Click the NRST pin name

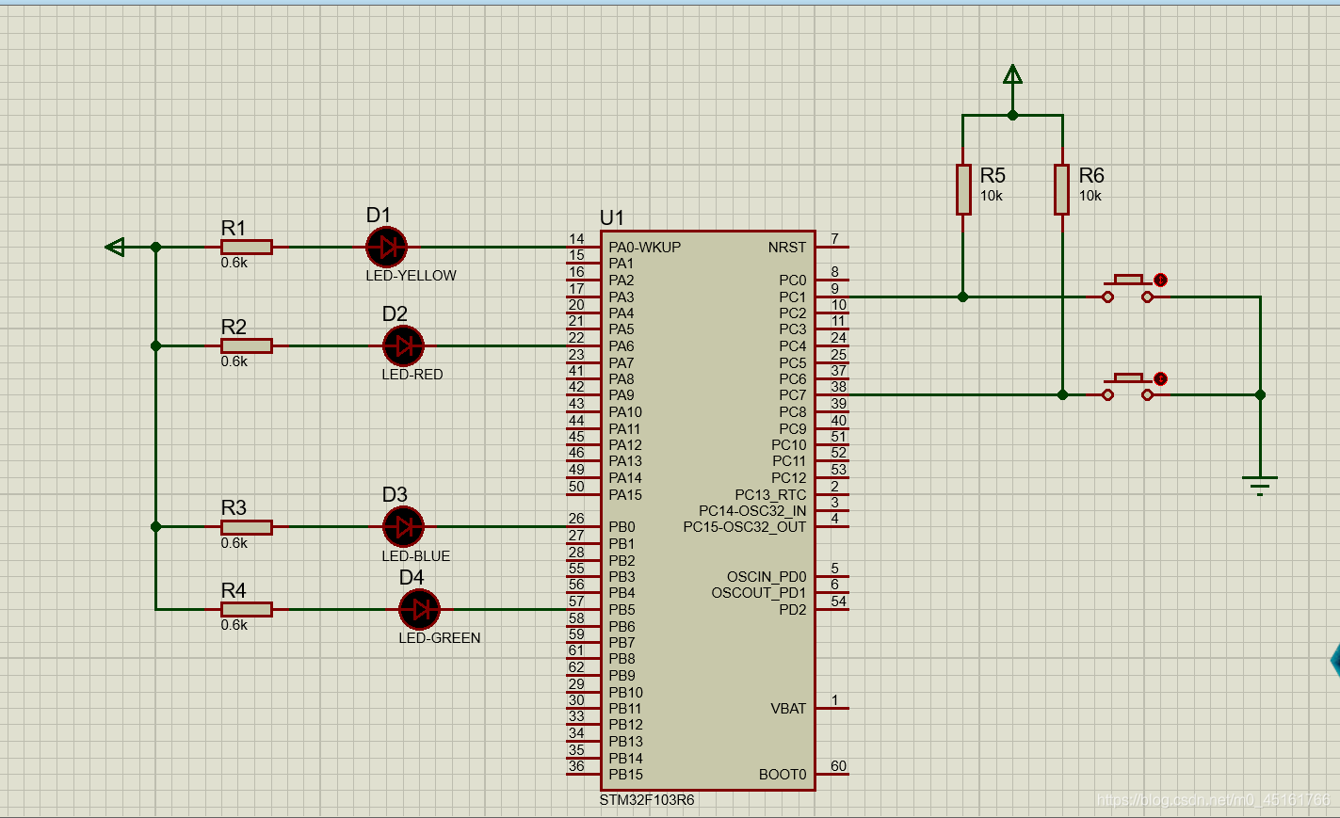point(787,248)
